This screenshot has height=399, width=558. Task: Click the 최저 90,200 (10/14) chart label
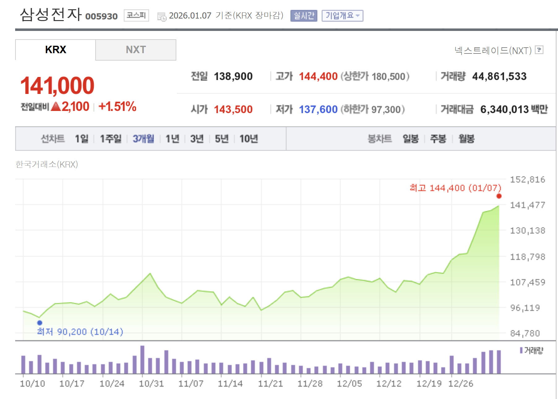point(80,332)
